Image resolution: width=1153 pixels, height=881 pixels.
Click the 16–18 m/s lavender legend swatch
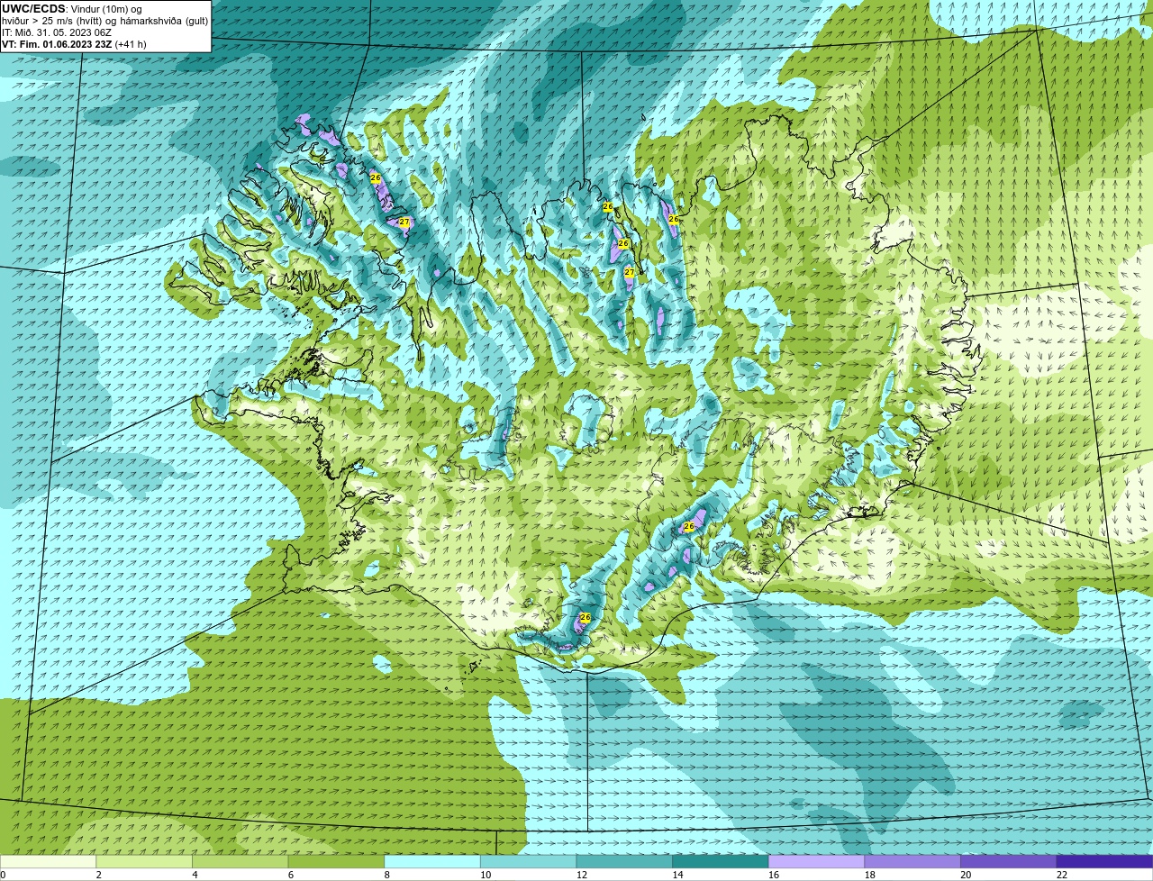coord(817,861)
